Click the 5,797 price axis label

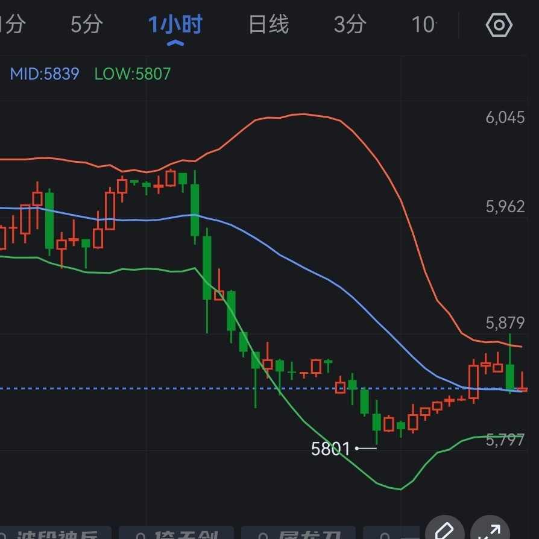[505, 440]
